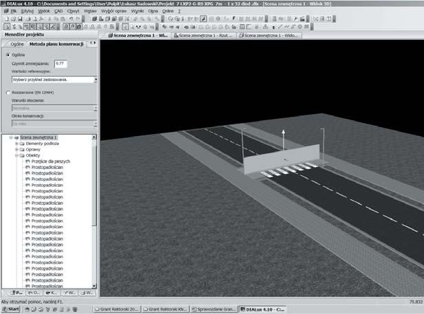Open Sprawozdanie Gran... taskbar window

pos(214,309)
